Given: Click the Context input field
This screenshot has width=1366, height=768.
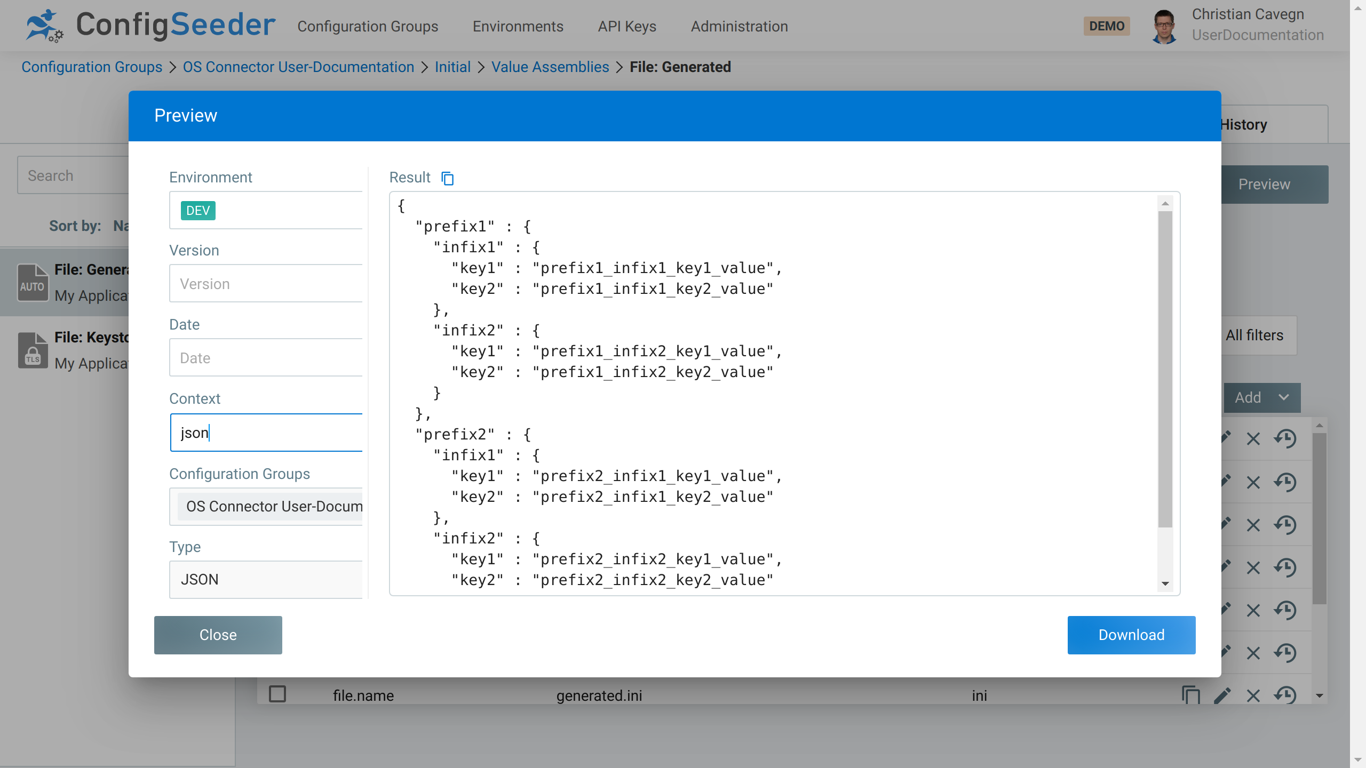Looking at the screenshot, I should [x=266, y=433].
